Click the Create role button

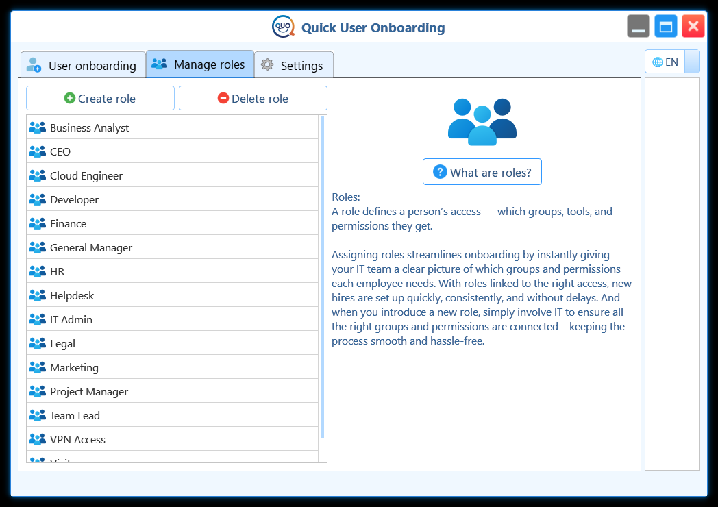pyautogui.click(x=100, y=98)
